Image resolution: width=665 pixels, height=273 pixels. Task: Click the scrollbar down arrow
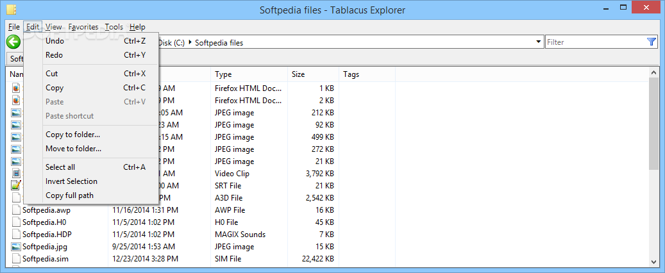pos(653,261)
